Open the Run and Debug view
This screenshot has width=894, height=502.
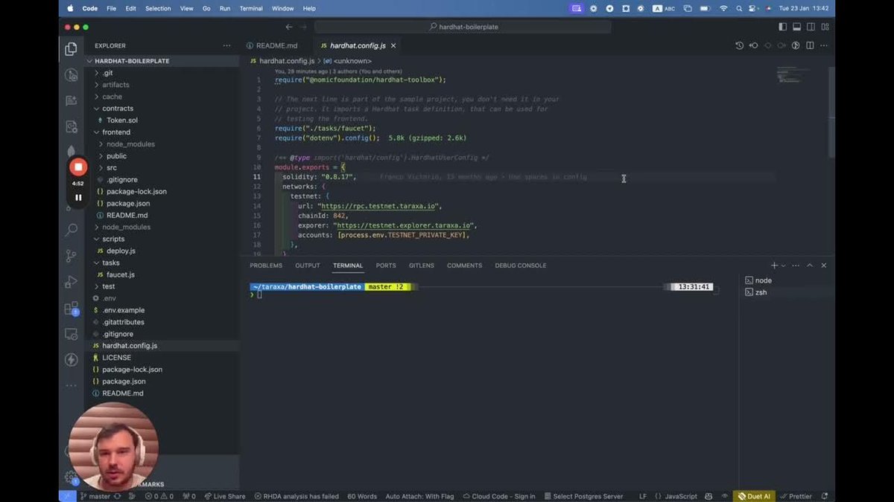[71, 282]
